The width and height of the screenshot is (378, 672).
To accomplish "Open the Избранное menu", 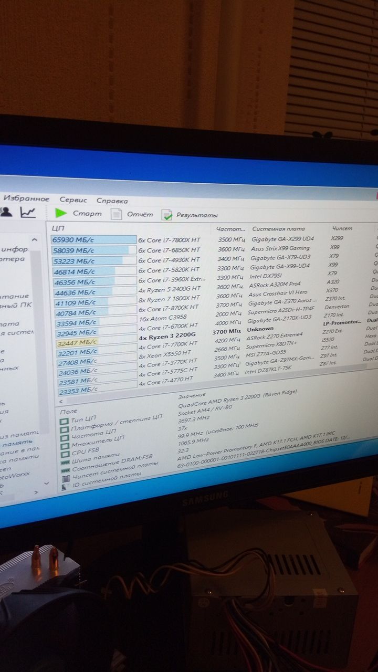I will coord(26,199).
